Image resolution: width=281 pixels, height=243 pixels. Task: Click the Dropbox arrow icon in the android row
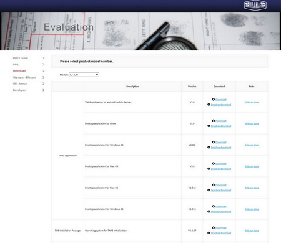(x=209, y=105)
